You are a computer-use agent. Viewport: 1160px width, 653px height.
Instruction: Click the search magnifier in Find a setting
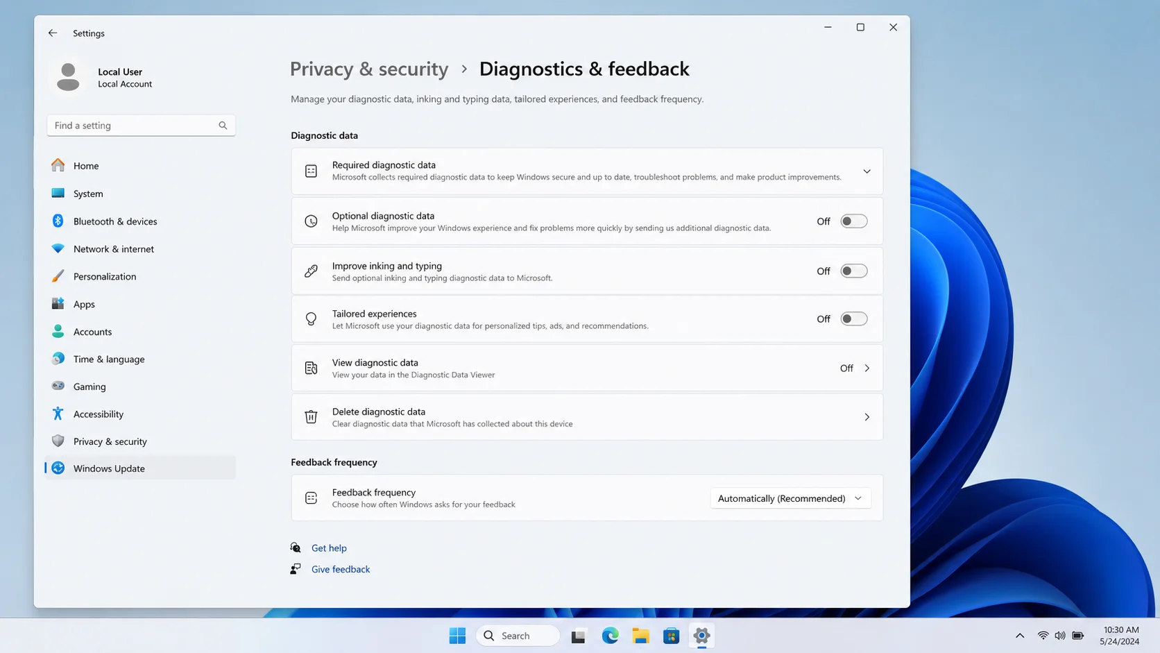coord(223,126)
